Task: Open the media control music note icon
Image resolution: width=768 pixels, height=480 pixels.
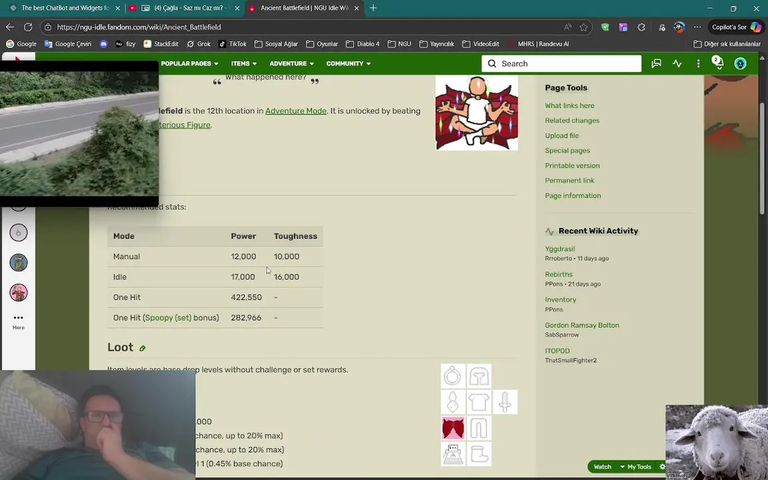Action: (661, 27)
